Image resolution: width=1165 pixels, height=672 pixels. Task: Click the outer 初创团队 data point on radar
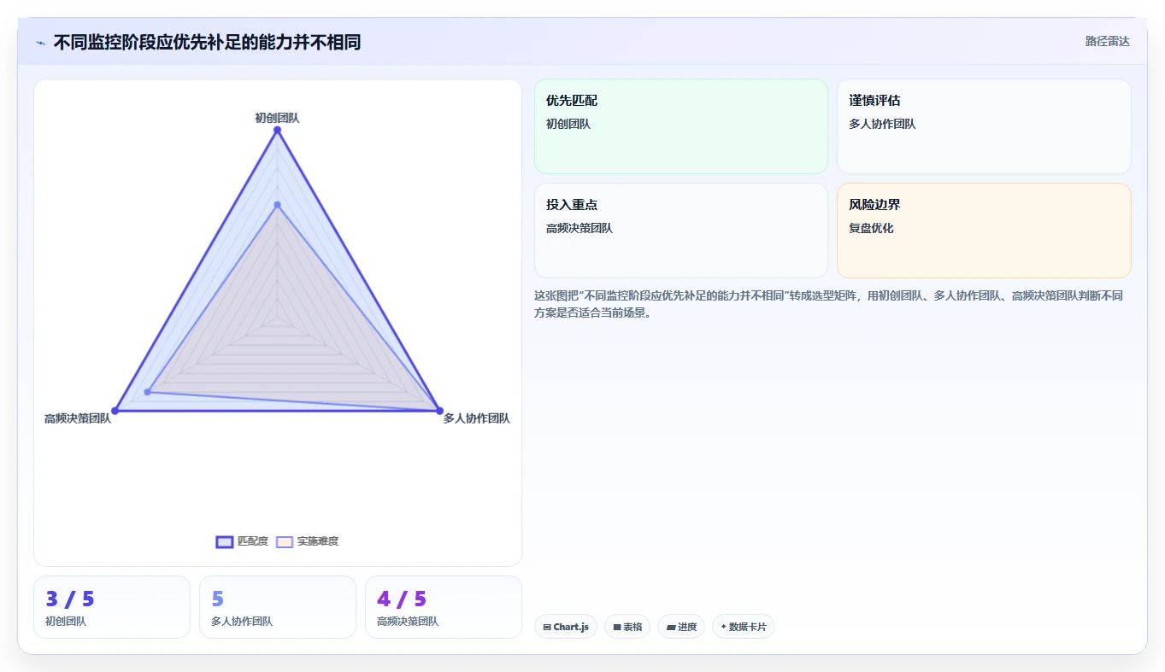click(x=277, y=130)
